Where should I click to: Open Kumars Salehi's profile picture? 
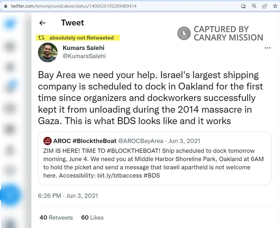coord(48,52)
